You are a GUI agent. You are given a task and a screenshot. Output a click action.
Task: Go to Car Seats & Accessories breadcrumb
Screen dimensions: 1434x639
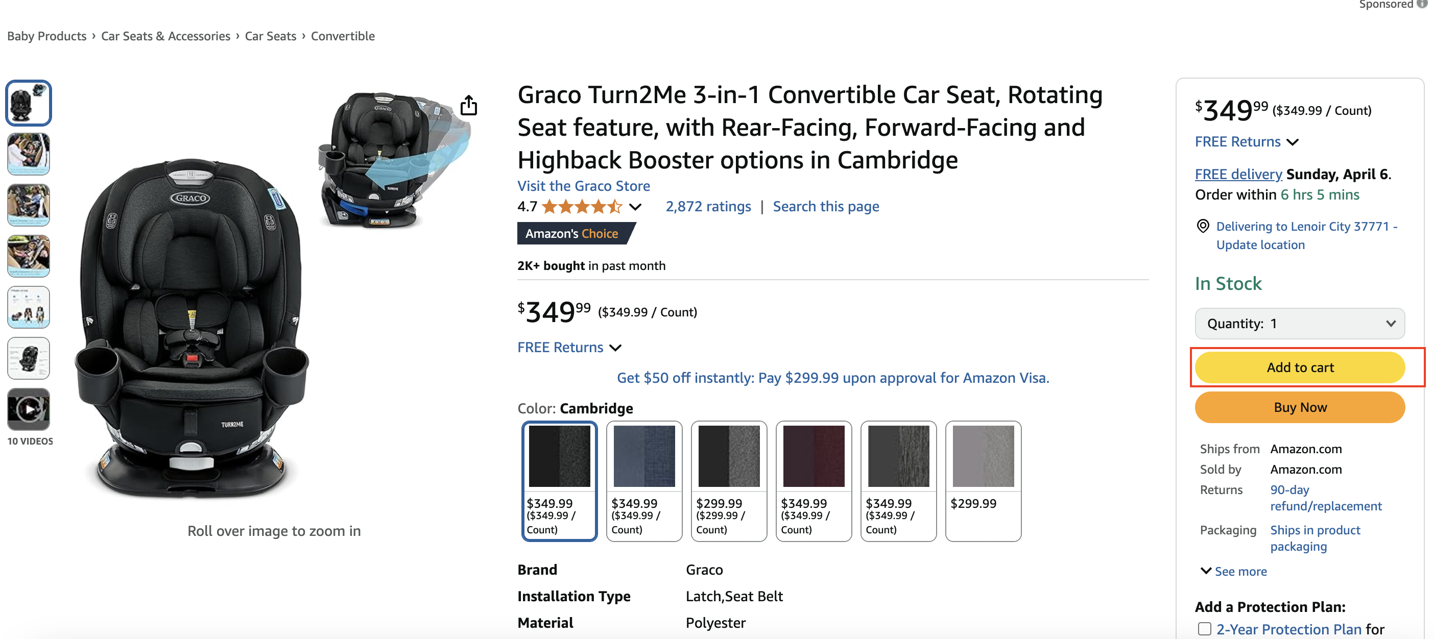165,36
